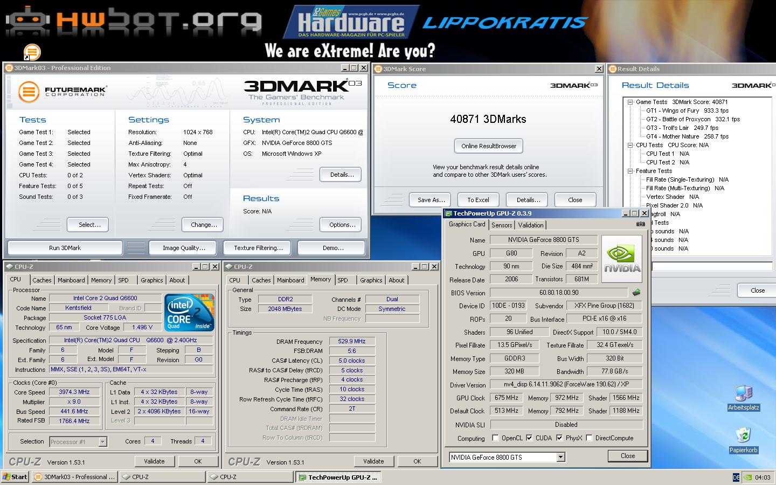The width and height of the screenshot is (776, 485).
Task: Toggle the DirectCompute checkbox in GPU-Z
Action: point(589,438)
